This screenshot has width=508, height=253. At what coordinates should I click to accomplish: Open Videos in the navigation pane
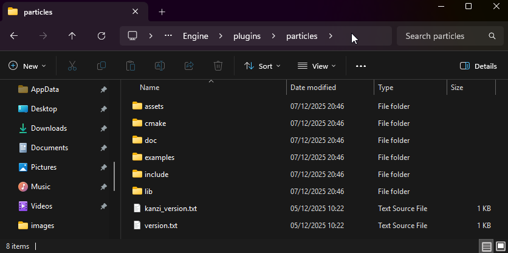coord(41,206)
